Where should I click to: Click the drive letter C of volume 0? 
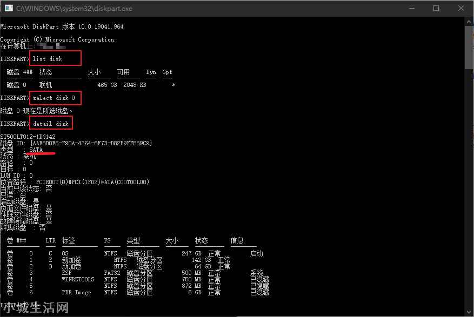[50, 253]
